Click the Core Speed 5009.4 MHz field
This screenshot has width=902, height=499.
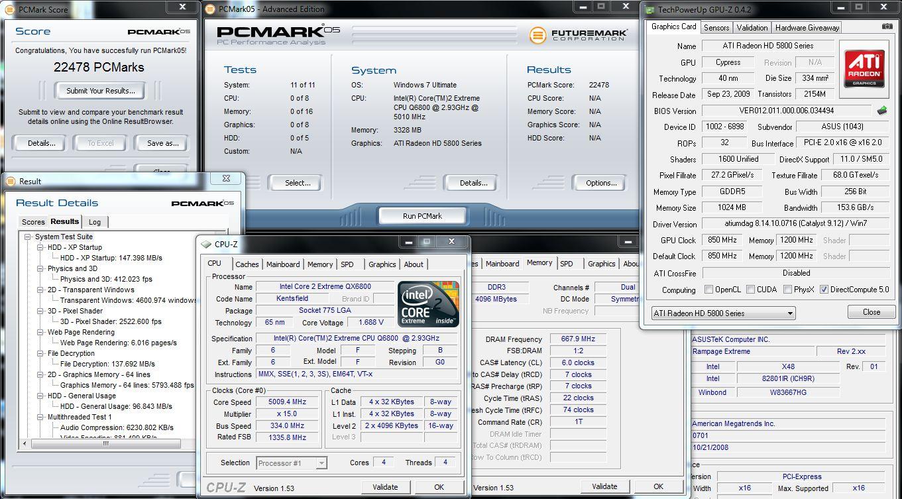(x=286, y=402)
